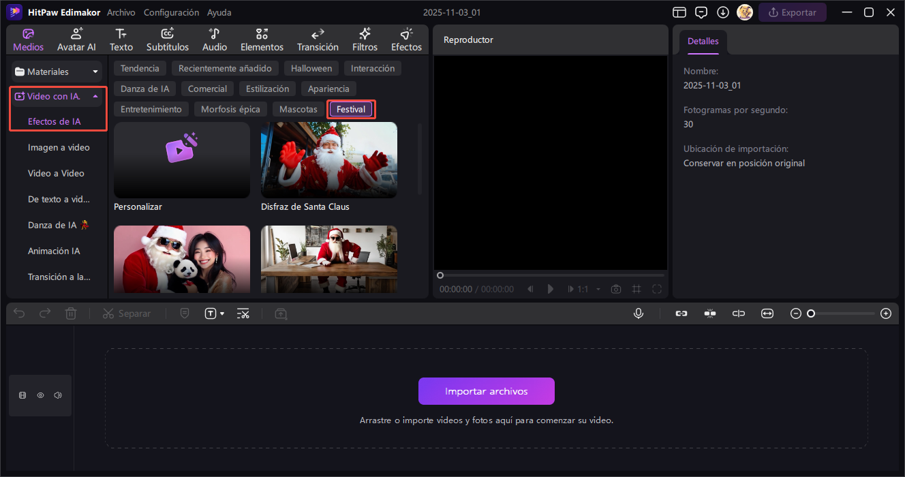The height and width of the screenshot is (477, 905).
Task: Click the timeline zoom in plus icon
Action: pyautogui.click(x=885, y=313)
